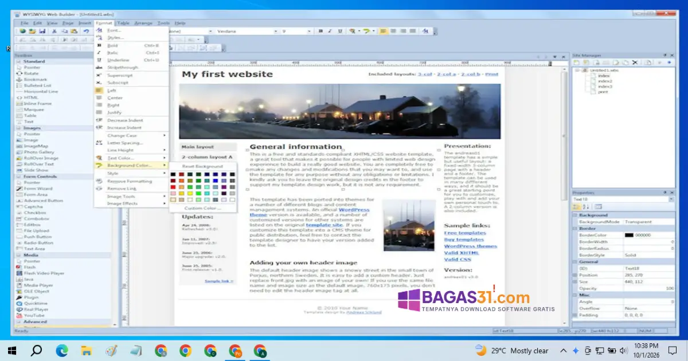Collapse the Untitled1.wbs tree node
The width and height of the screenshot is (688, 361).
click(x=578, y=70)
